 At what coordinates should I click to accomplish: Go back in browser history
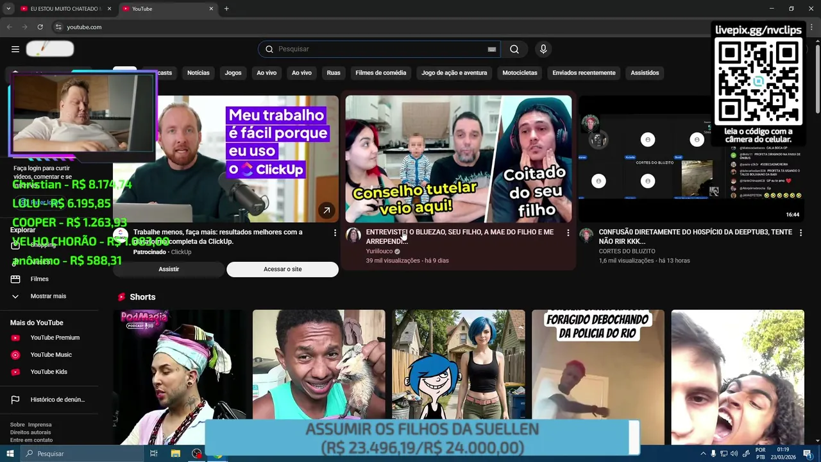[x=9, y=27]
